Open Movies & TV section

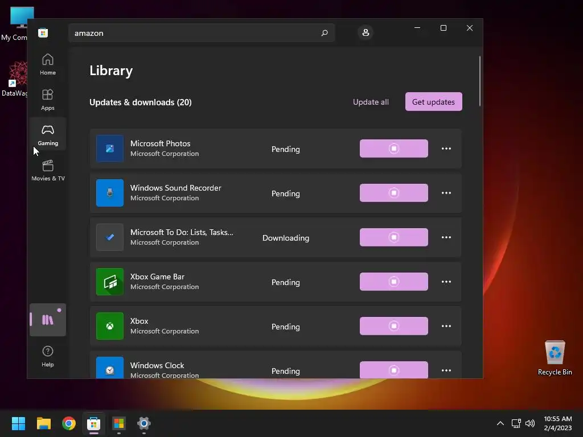click(48, 170)
